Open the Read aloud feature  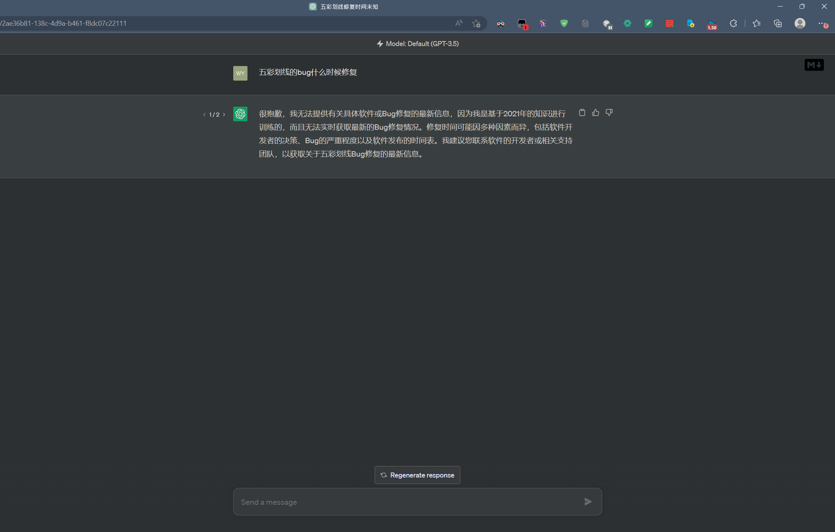tap(459, 23)
